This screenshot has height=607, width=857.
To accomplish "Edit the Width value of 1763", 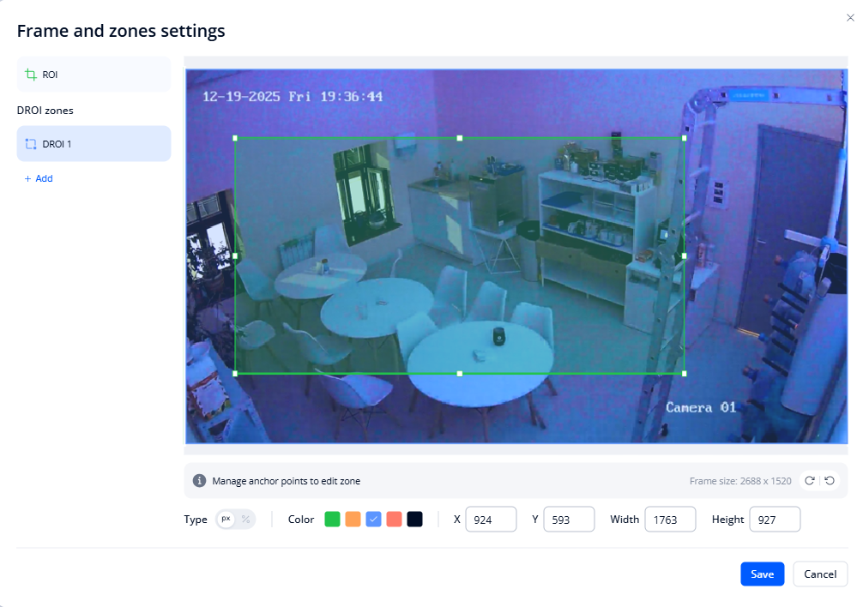I will (x=670, y=519).
